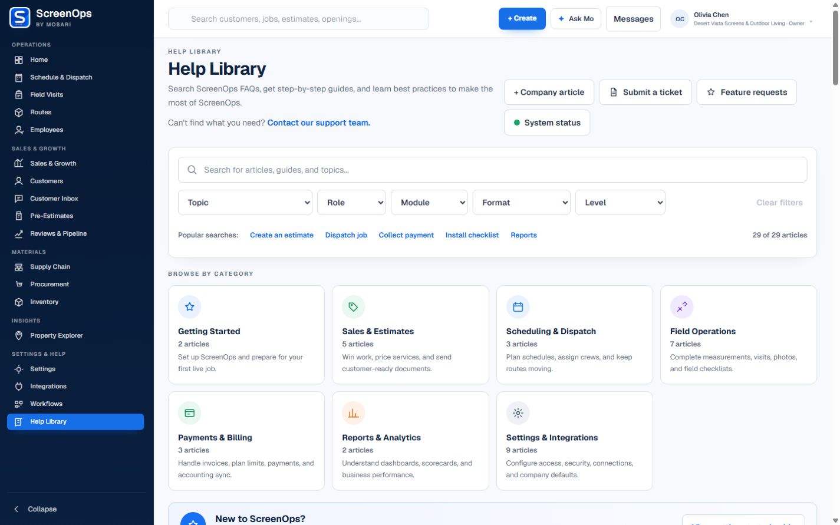
Task: Click the Customers person icon
Action: 19,181
